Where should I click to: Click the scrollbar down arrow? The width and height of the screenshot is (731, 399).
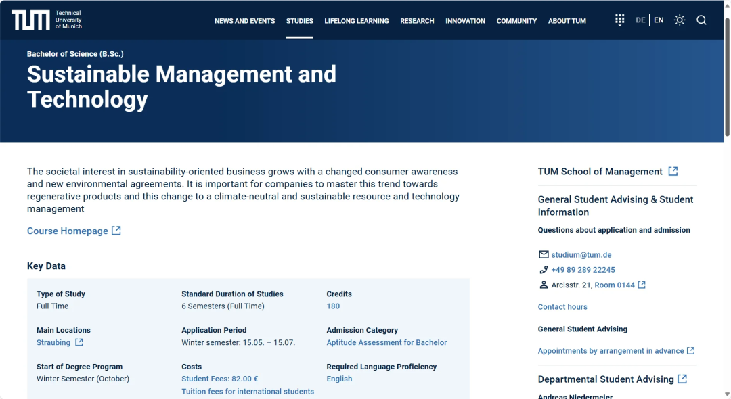[x=727, y=395]
